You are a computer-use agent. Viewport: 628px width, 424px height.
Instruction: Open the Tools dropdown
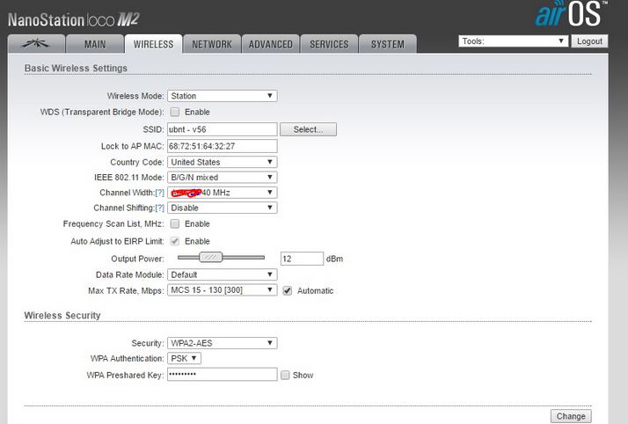pyautogui.click(x=513, y=40)
